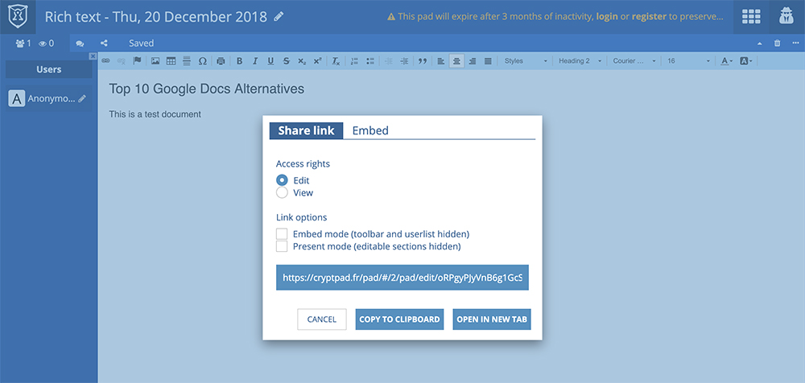Image resolution: width=805 pixels, height=383 pixels.
Task: Select the Edit access right
Action: tap(282, 180)
